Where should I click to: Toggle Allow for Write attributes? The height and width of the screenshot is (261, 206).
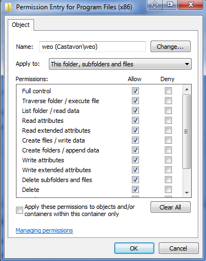point(135,160)
